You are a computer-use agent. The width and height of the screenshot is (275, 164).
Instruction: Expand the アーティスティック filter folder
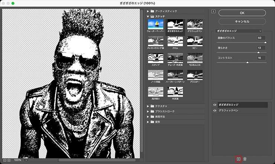(x=148, y=11)
